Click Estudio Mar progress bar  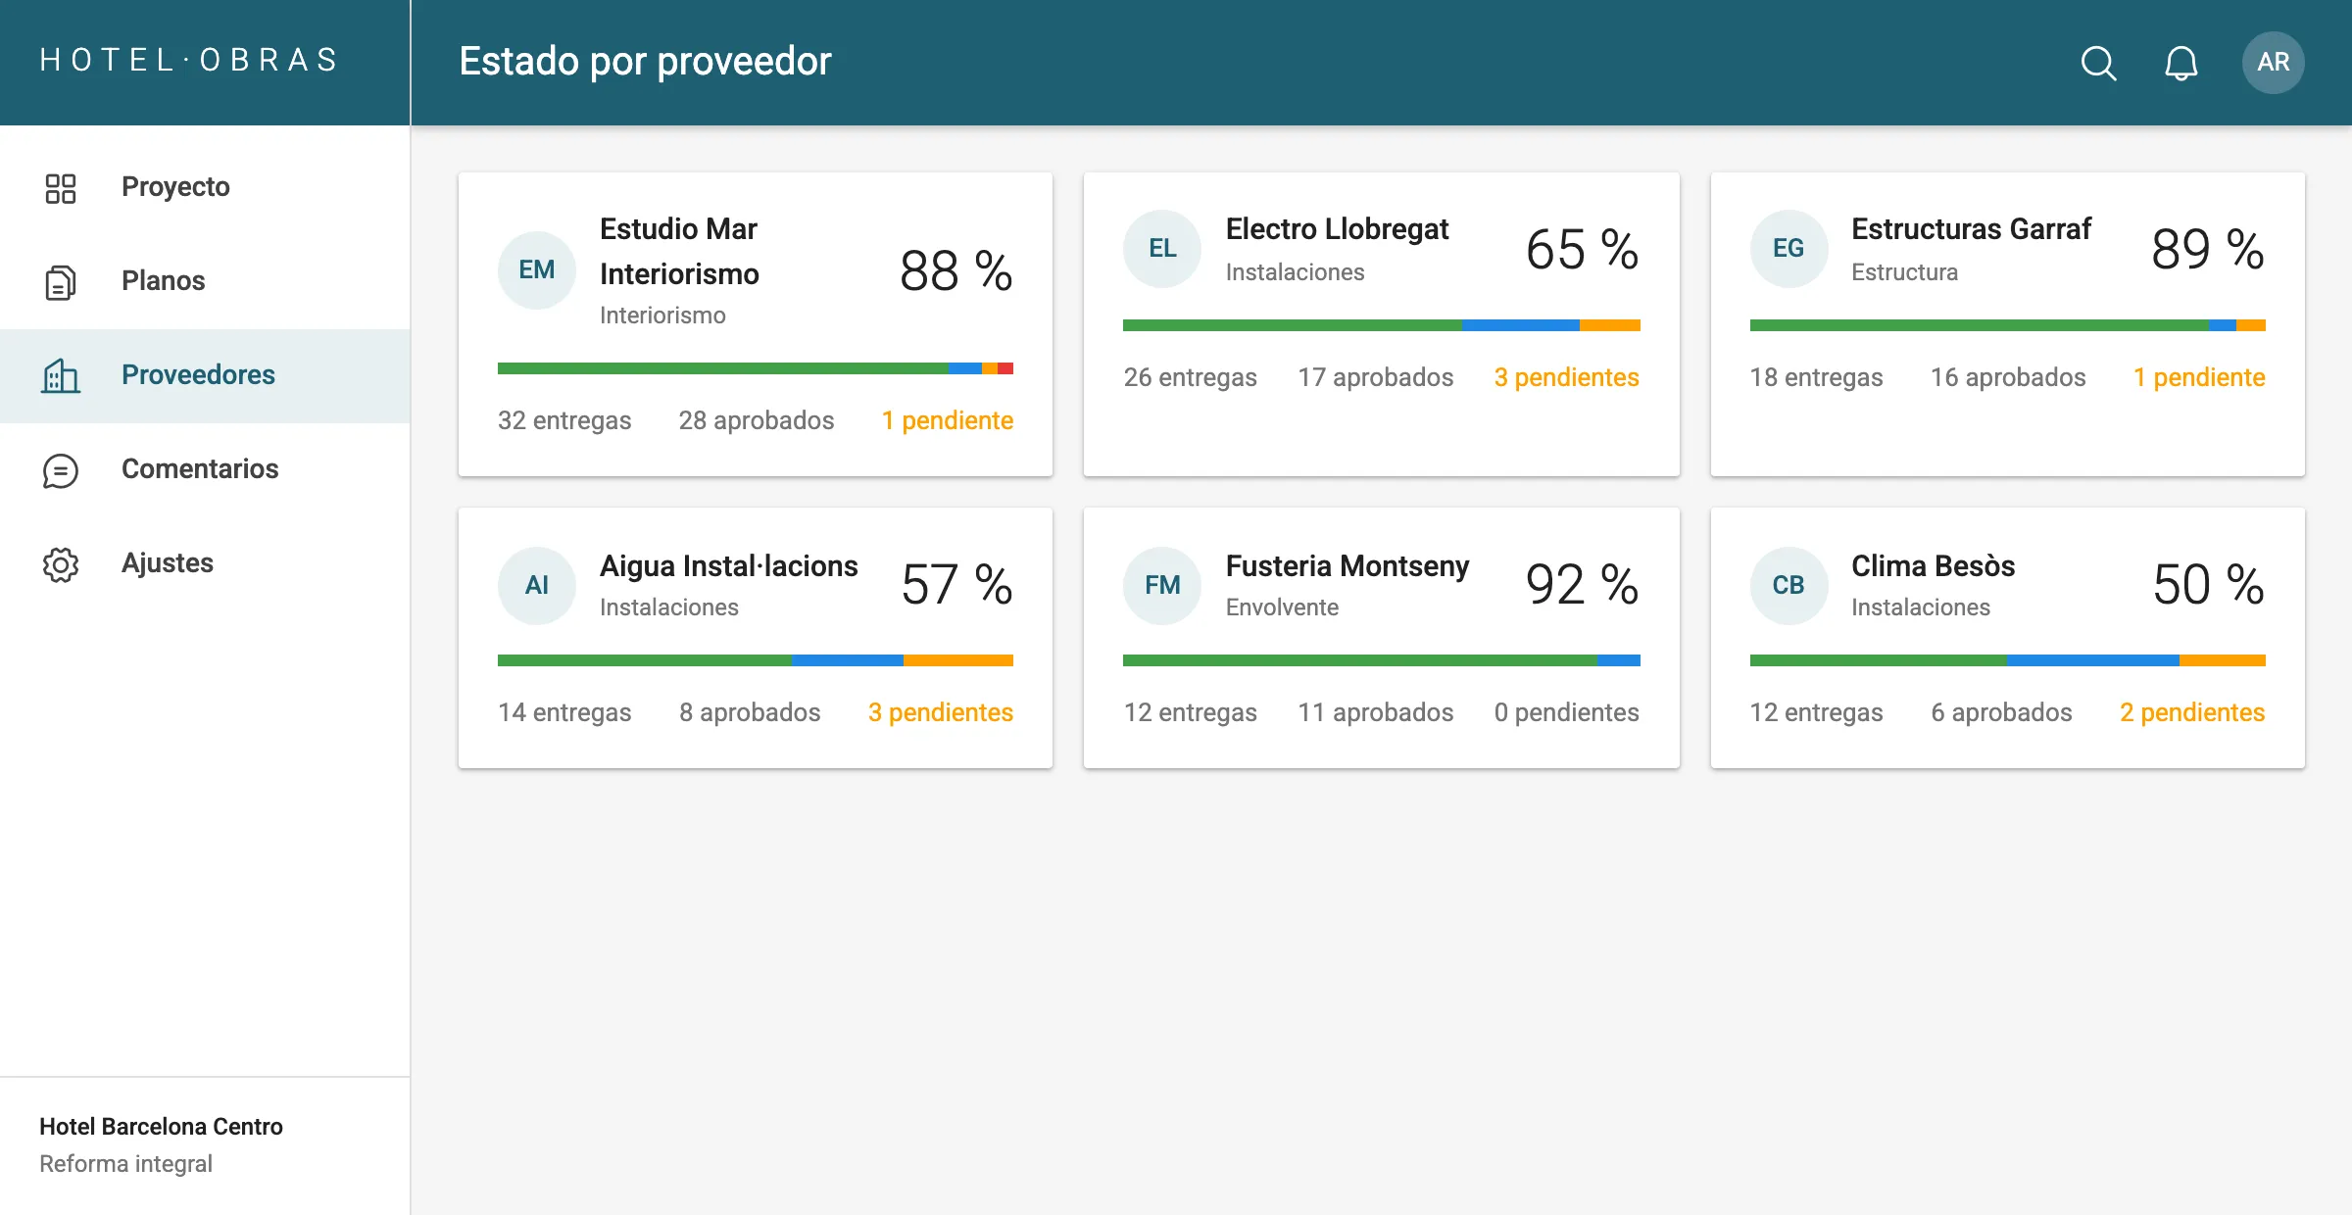(x=755, y=368)
